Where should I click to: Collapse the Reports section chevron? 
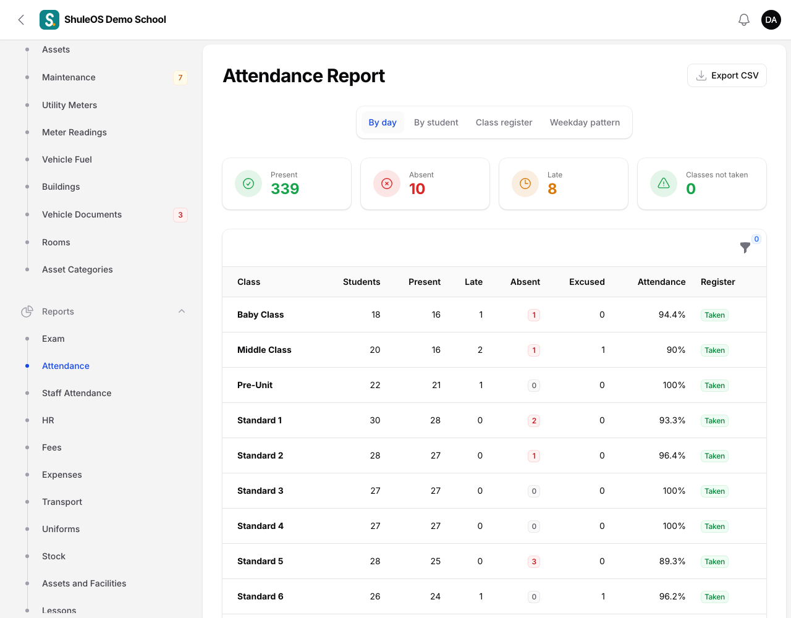(182, 311)
